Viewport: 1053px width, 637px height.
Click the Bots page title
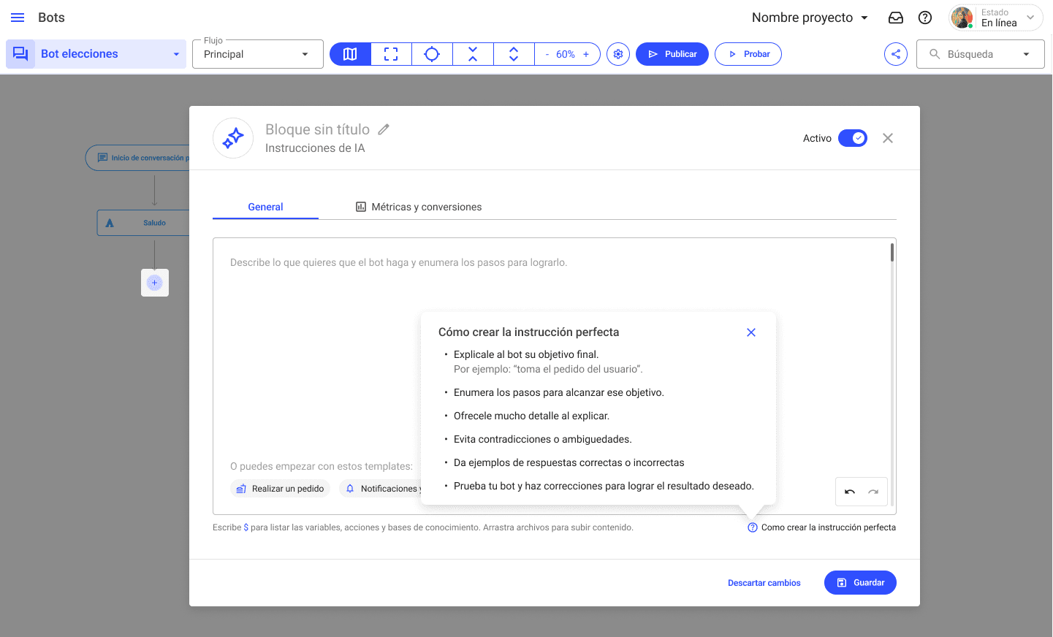(x=51, y=18)
